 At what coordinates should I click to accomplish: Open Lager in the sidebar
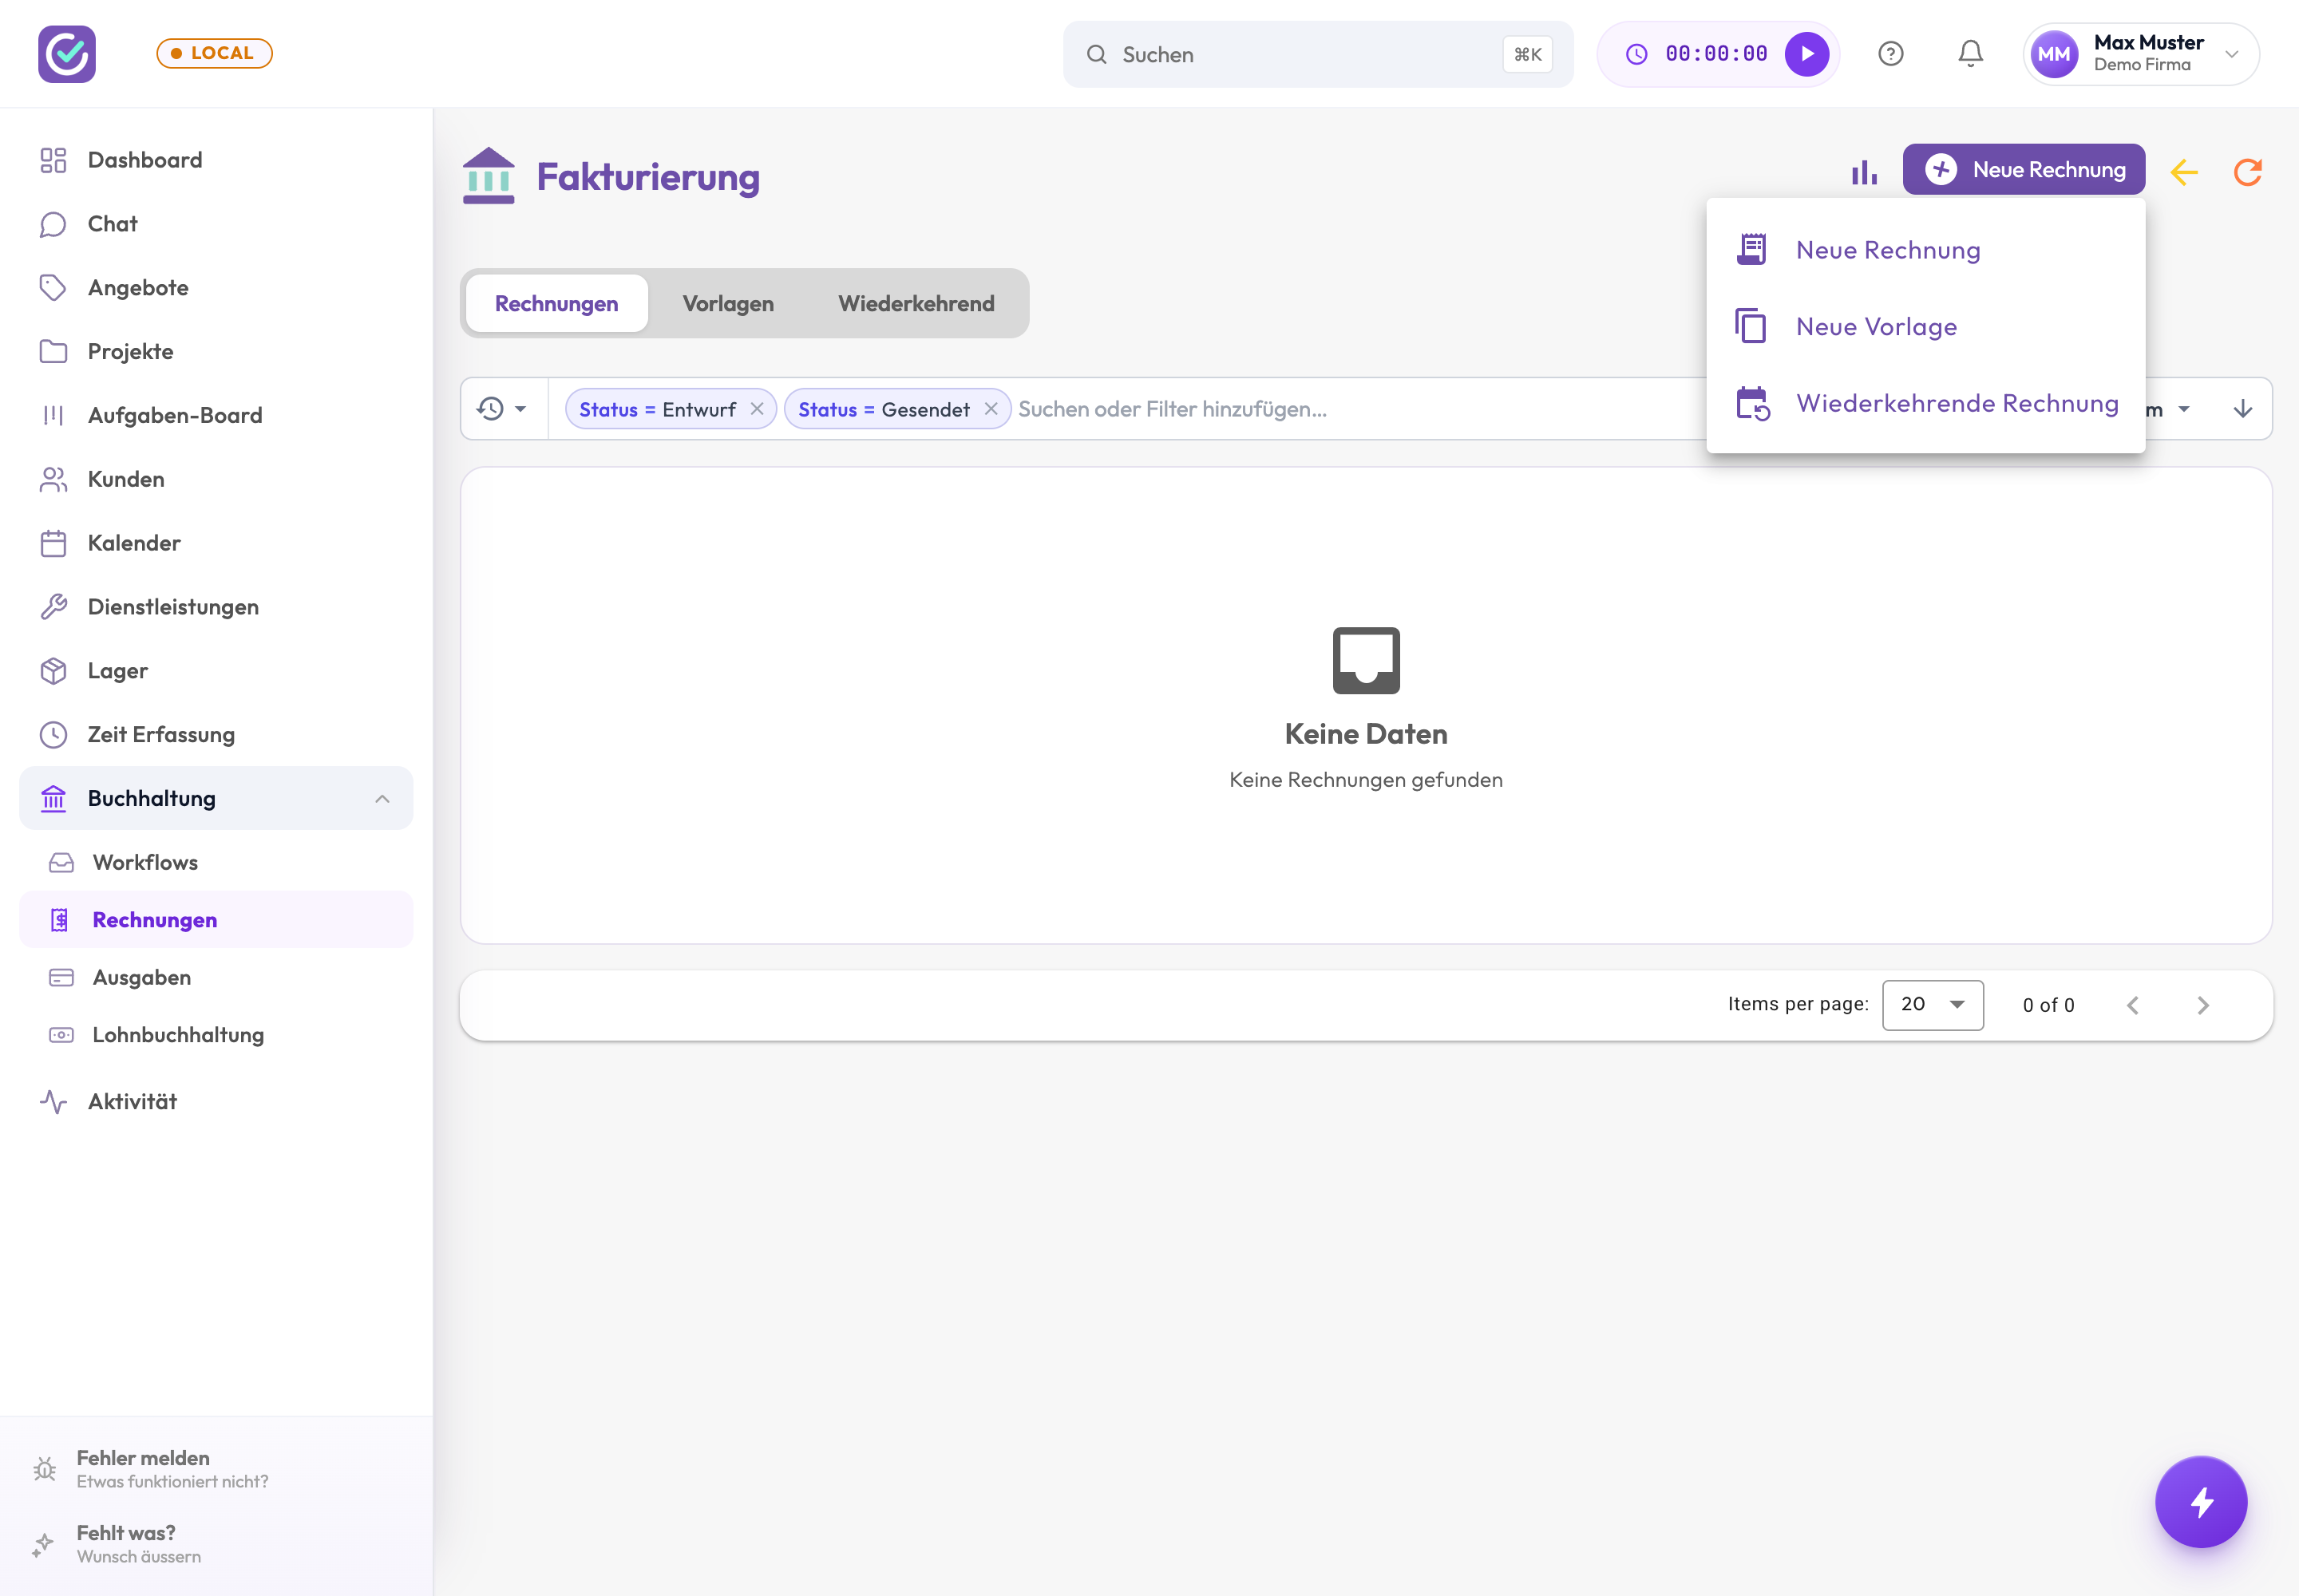[216, 671]
